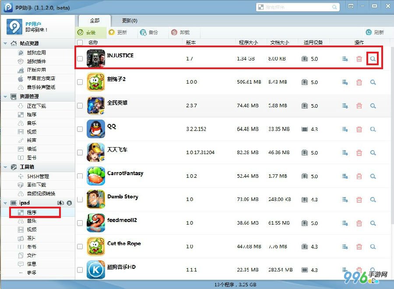
Task: Uninstall 全民英雄 via its trash icon
Action: (x=359, y=106)
